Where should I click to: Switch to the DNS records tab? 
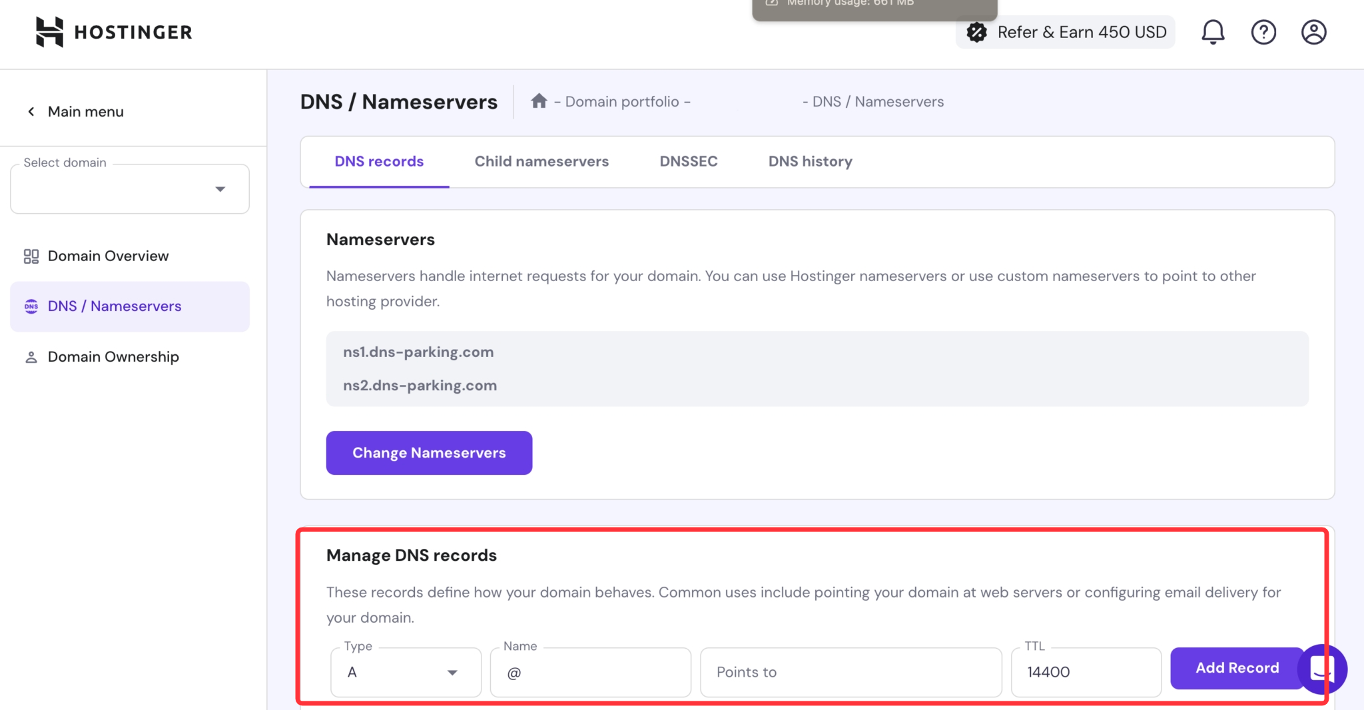coord(379,161)
